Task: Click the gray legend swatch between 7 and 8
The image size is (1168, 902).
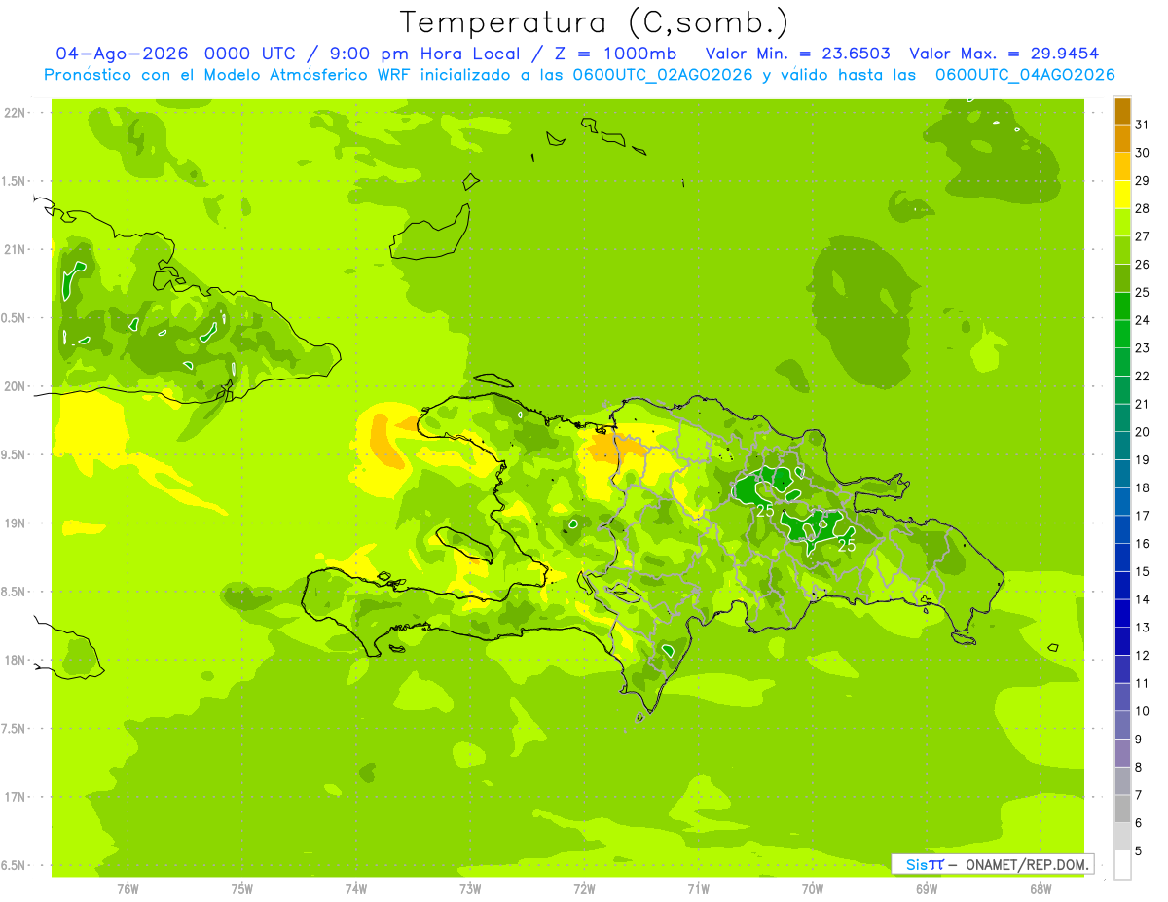Action: click(1122, 781)
